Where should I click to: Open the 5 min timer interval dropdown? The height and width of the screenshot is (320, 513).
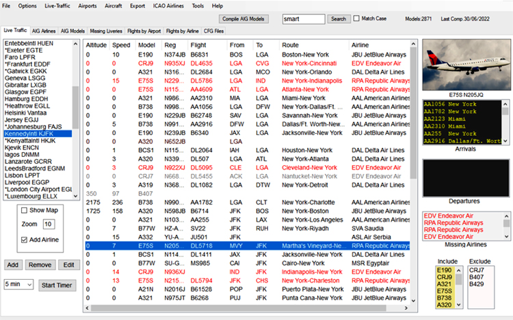(18, 285)
